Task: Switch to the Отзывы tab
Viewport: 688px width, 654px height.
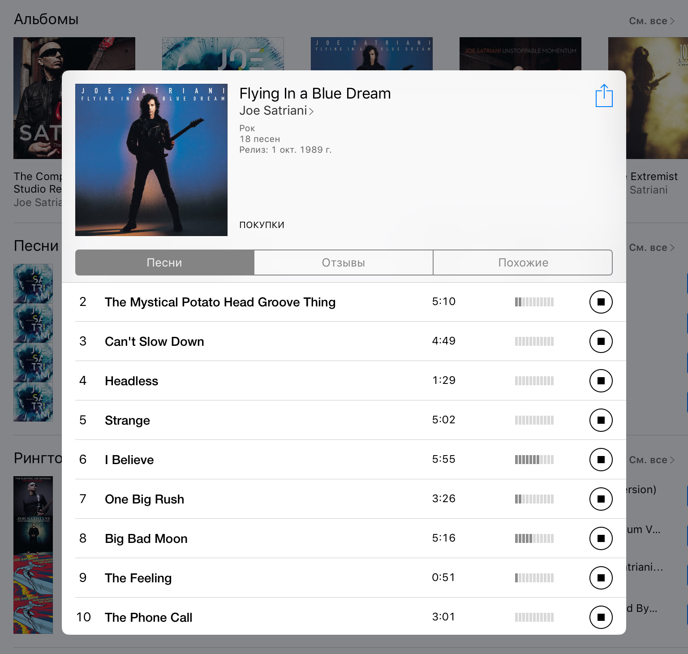Action: click(344, 262)
